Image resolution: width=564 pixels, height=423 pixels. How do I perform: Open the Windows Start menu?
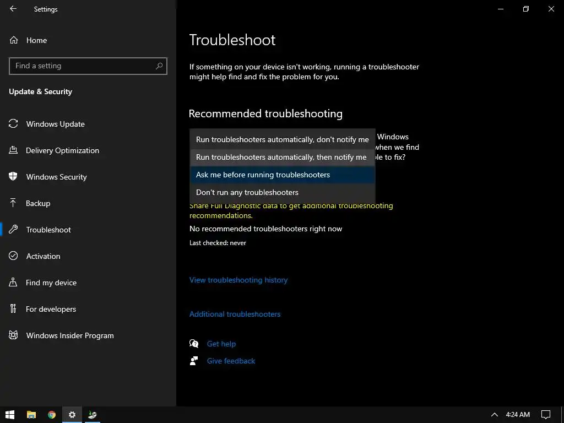(10, 415)
